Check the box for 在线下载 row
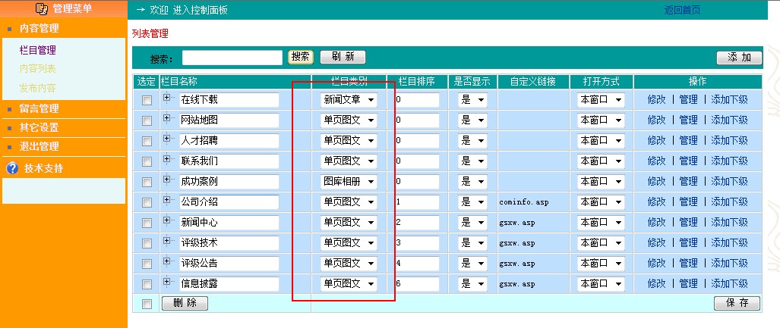780x328 pixels. click(147, 100)
